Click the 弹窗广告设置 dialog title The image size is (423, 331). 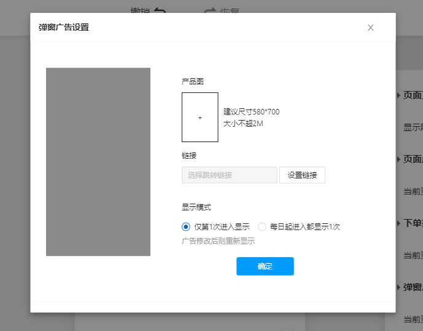coord(63,28)
